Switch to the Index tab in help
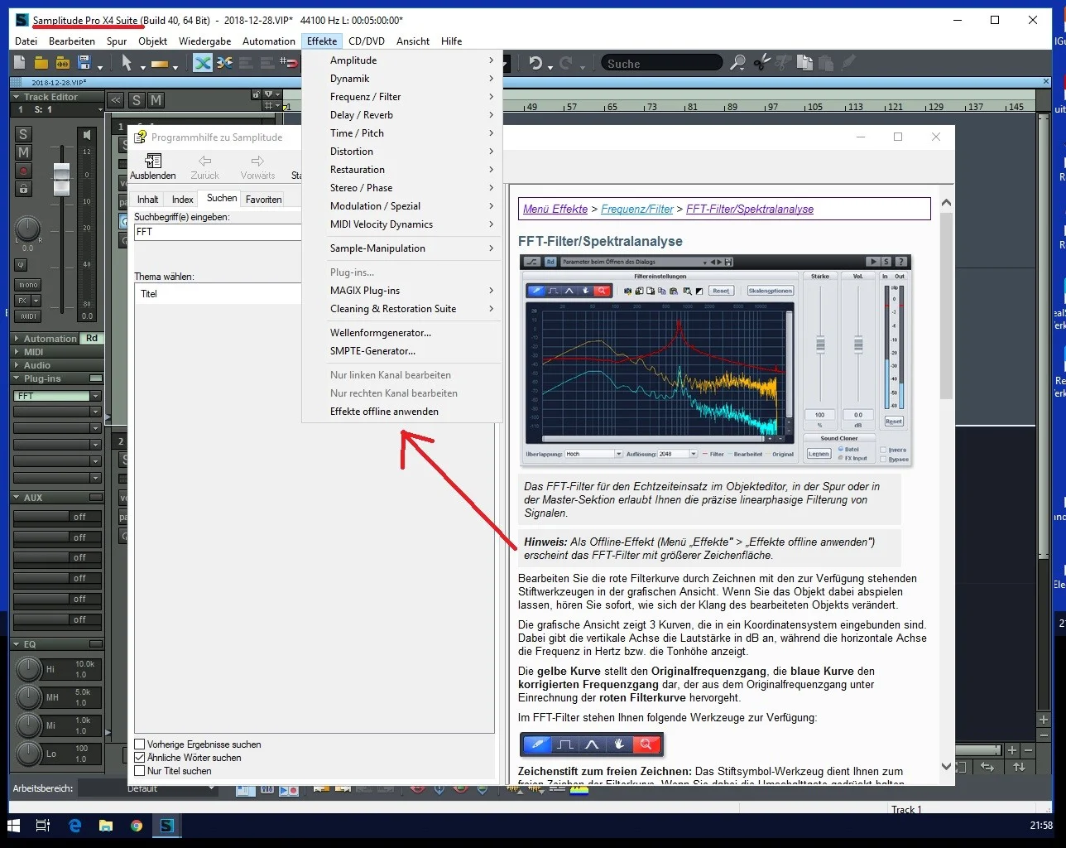The height and width of the screenshot is (848, 1066). tap(183, 200)
